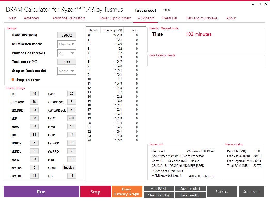Select thread 10 row showing 101
The width and height of the screenshot is (270, 203).
[x=113, y=79]
